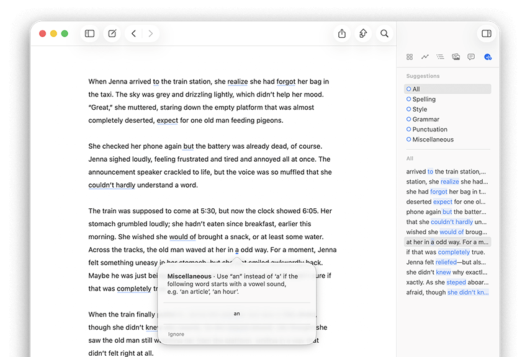The height and width of the screenshot is (357, 530).
Task: Select the Punctuation suggestions filter
Action: click(429, 130)
